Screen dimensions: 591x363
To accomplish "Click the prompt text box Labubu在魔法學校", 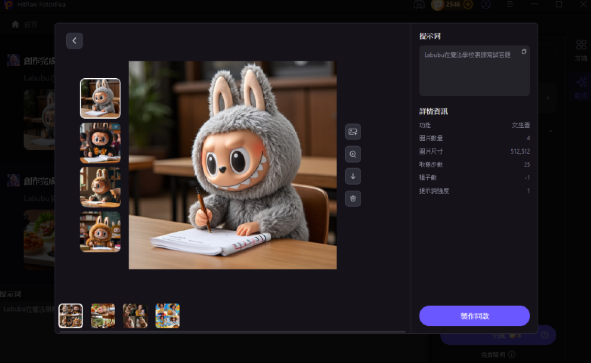I will 474,70.
